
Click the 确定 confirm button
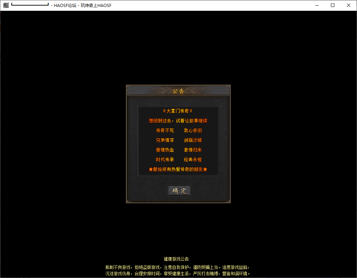[x=179, y=191]
